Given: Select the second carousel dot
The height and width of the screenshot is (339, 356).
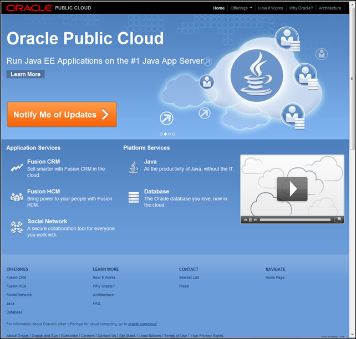Looking at the screenshot, I should (165, 134).
